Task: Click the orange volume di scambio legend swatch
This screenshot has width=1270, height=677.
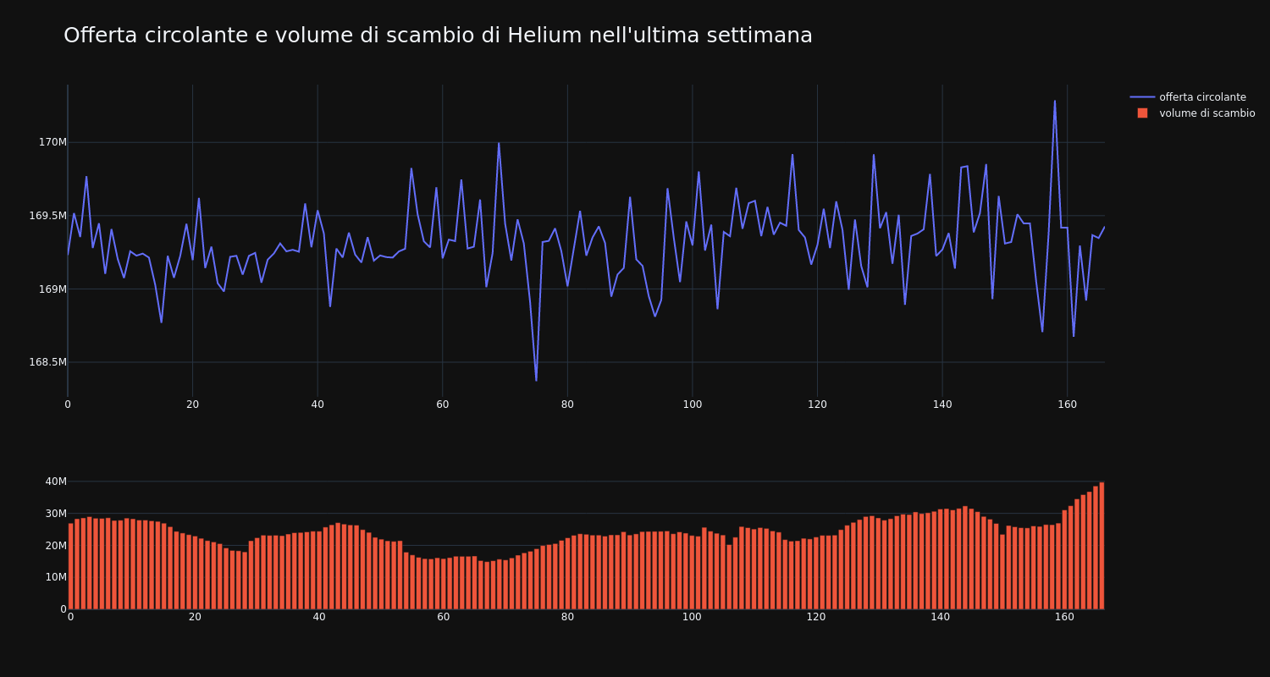Action: click(1142, 113)
